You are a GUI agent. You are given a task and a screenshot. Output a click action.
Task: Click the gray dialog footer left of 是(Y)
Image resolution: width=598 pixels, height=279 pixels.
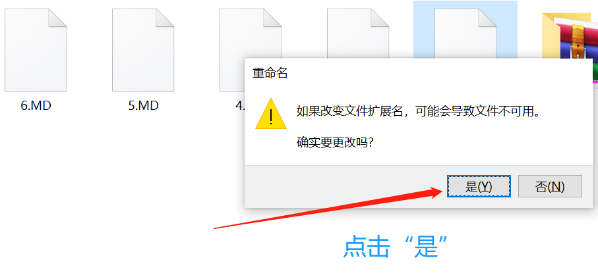[344, 186]
